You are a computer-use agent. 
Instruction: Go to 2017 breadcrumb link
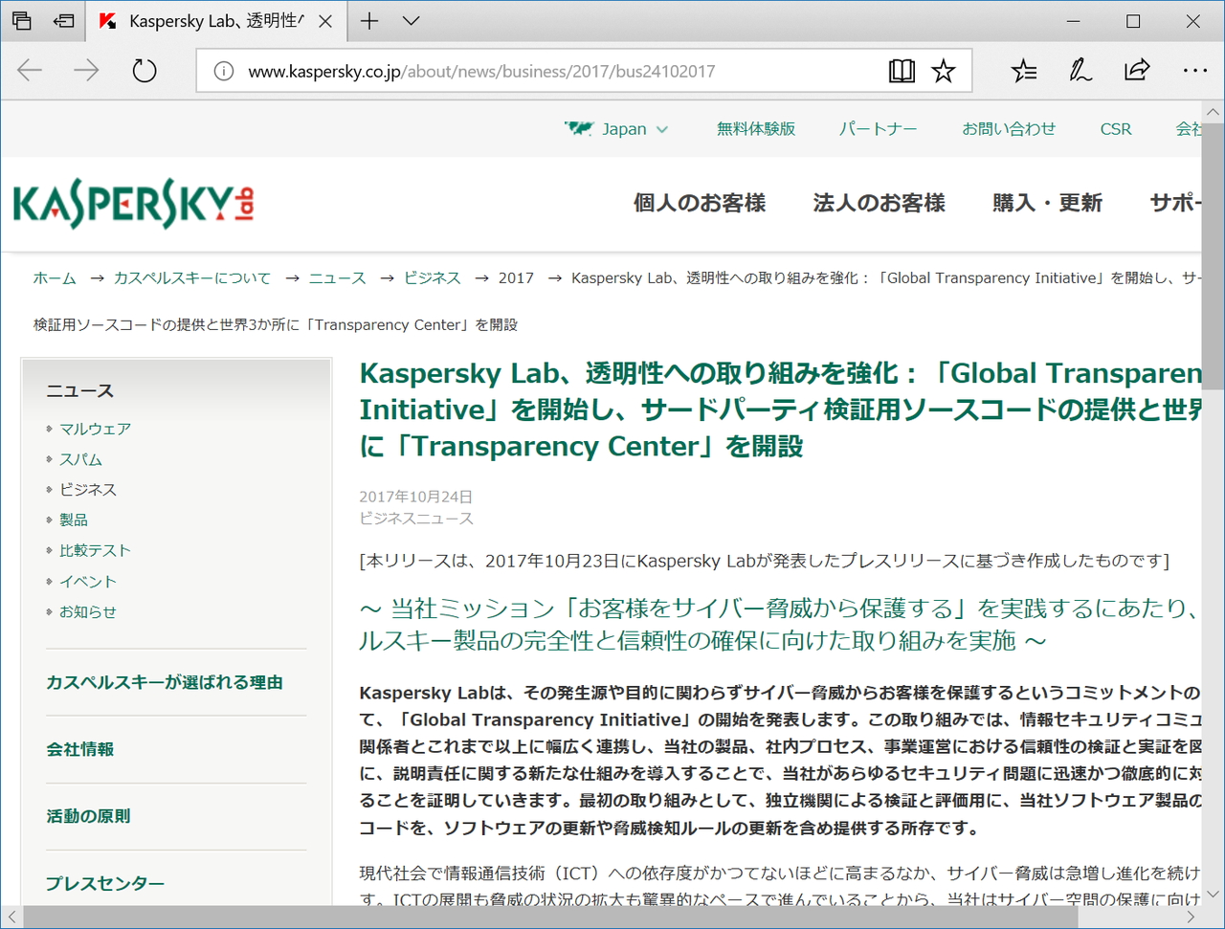click(x=516, y=278)
